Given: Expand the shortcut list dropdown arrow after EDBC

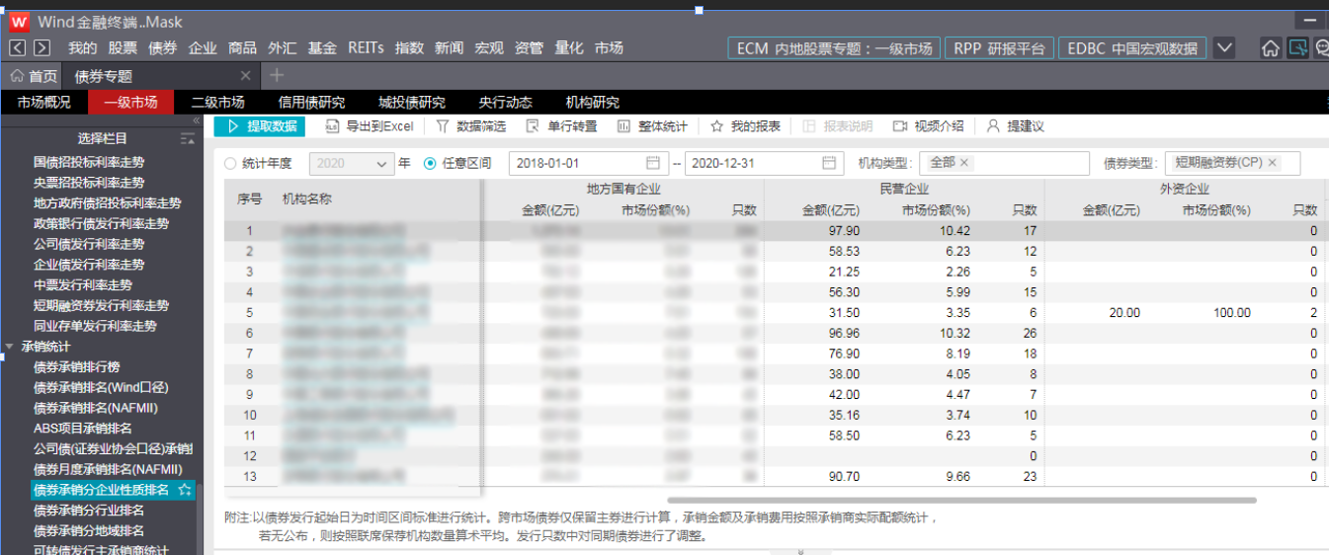Looking at the screenshot, I should point(1224,47).
